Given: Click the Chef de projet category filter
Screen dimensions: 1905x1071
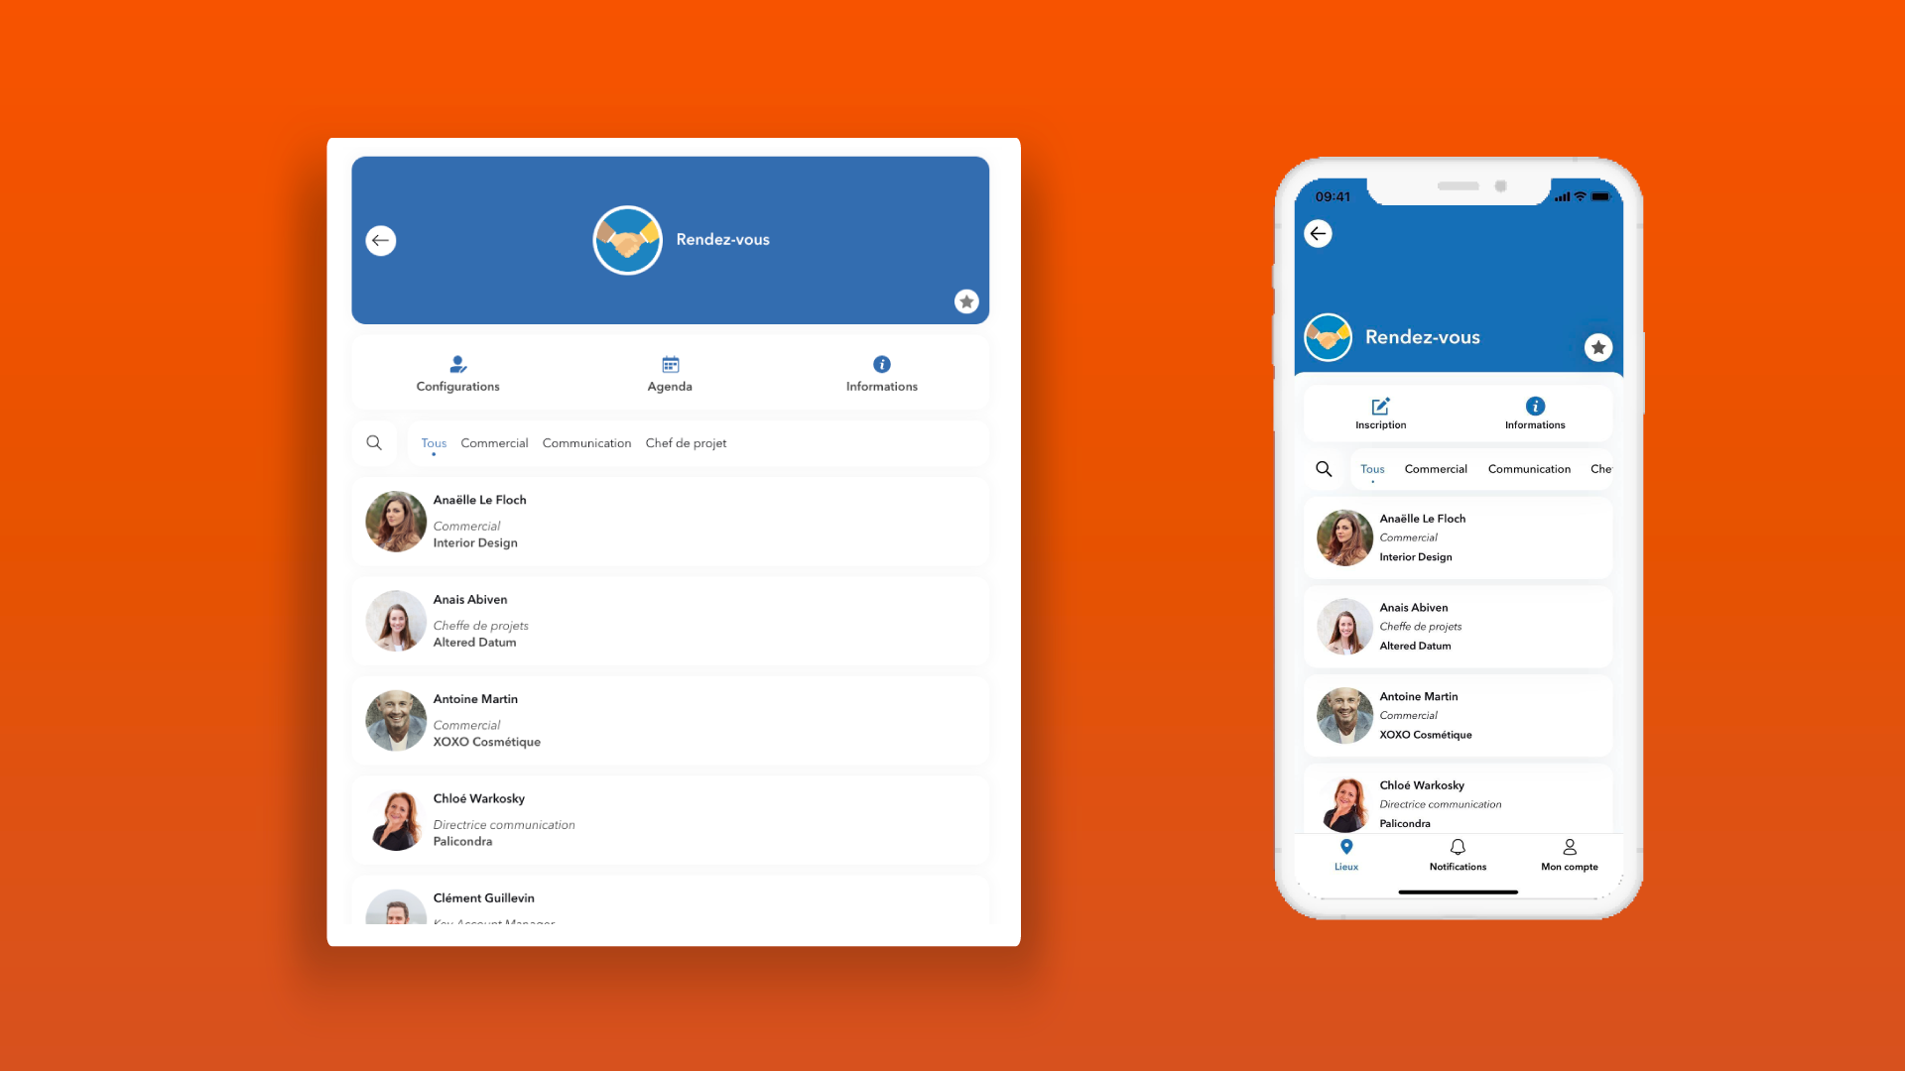Looking at the screenshot, I should (686, 442).
